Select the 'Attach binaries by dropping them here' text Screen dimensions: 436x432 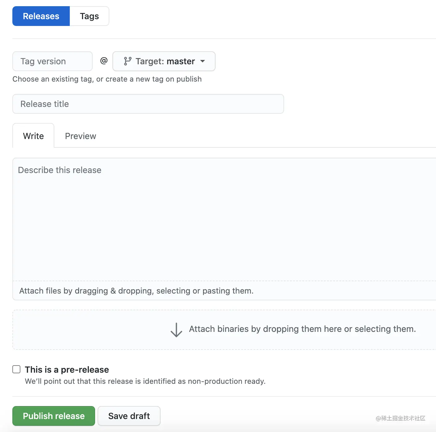point(302,329)
